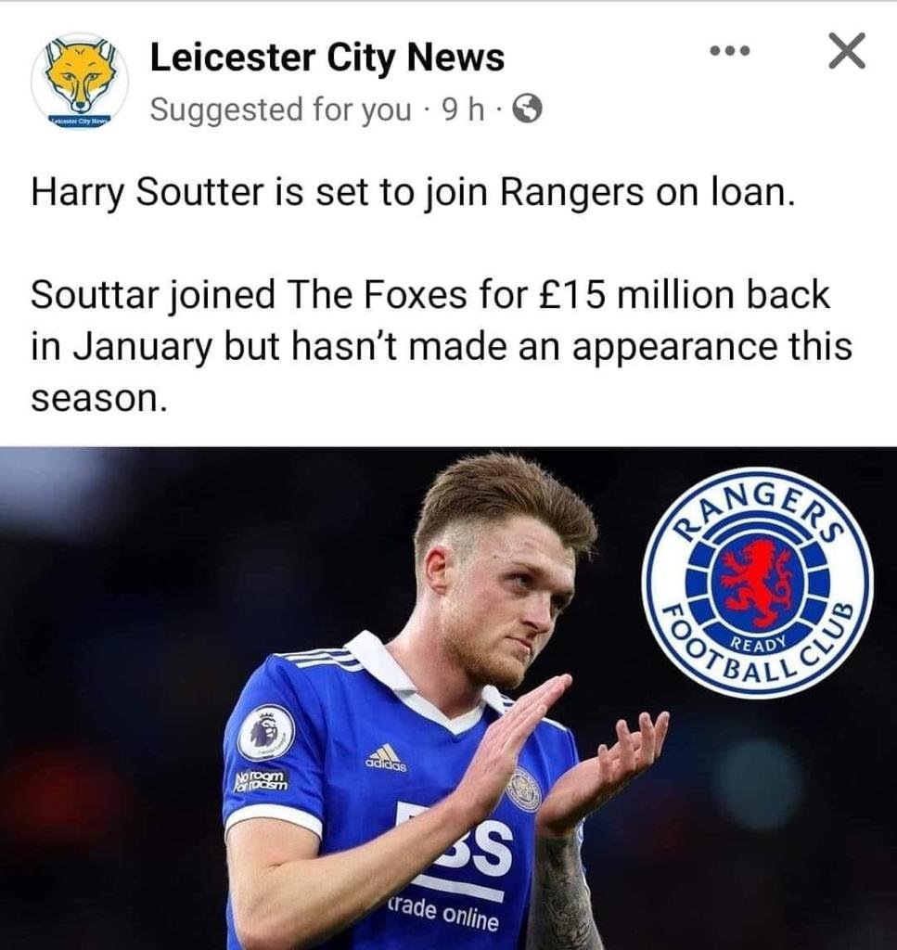Dismiss the suggested post with X
The image size is (897, 950).
(846, 51)
